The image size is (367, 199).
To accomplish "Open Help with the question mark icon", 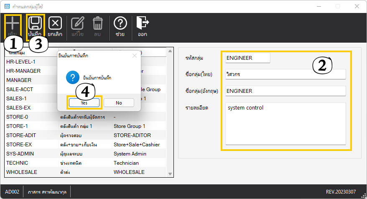I will (120, 23).
